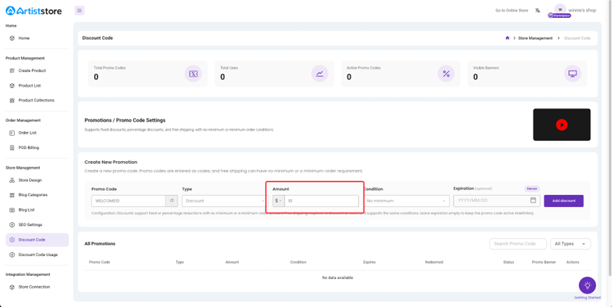Click the Discount Code sidebar icon
Viewport: 612px width, 307px height.
tap(12, 240)
